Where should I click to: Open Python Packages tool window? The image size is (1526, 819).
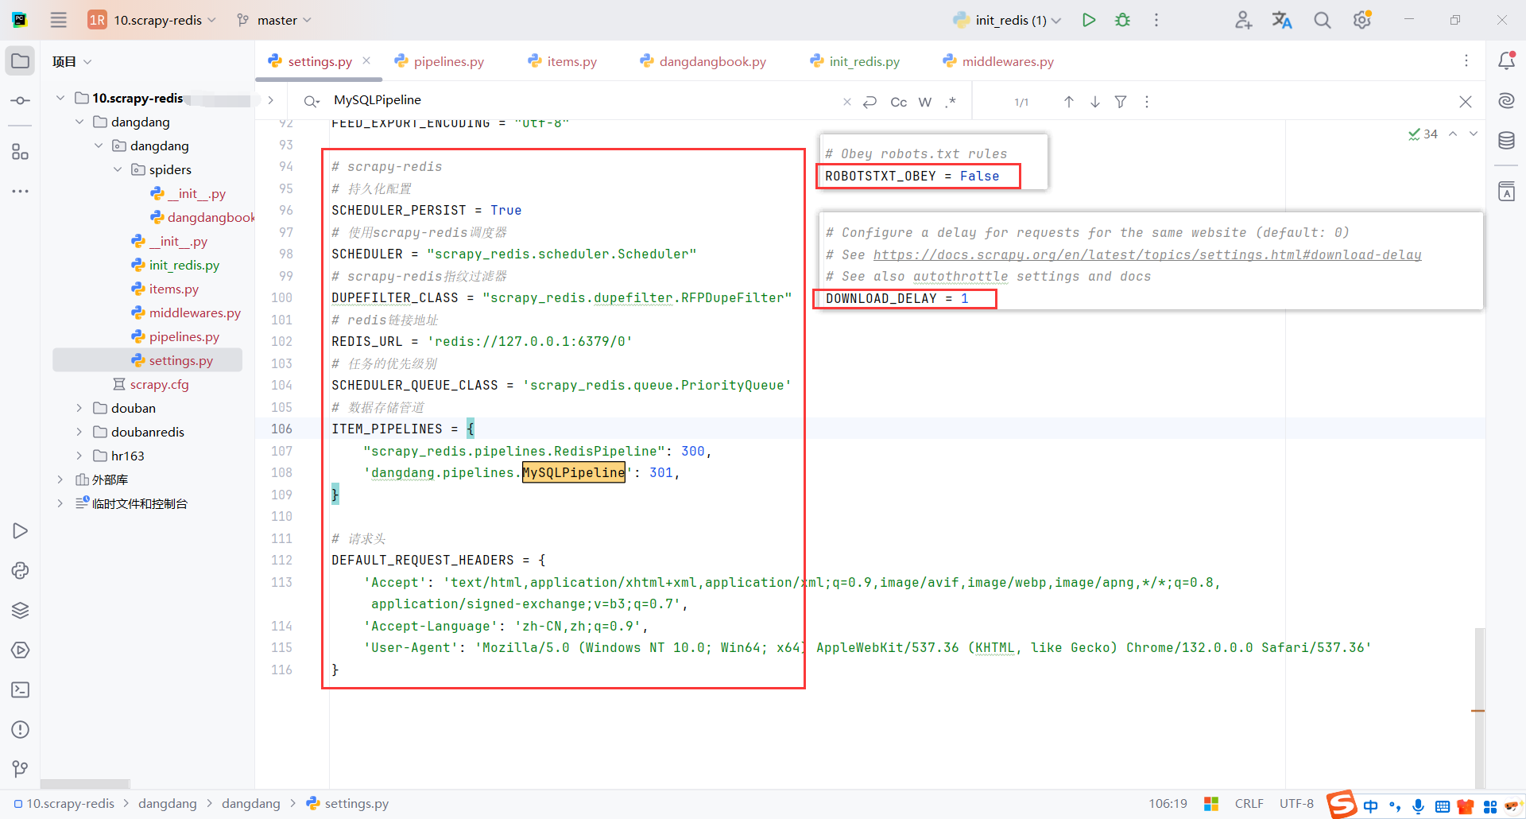coord(20,571)
